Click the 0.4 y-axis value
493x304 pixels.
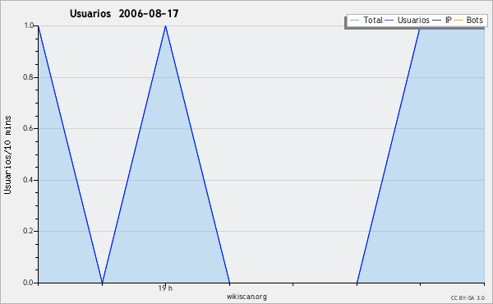pos(28,180)
